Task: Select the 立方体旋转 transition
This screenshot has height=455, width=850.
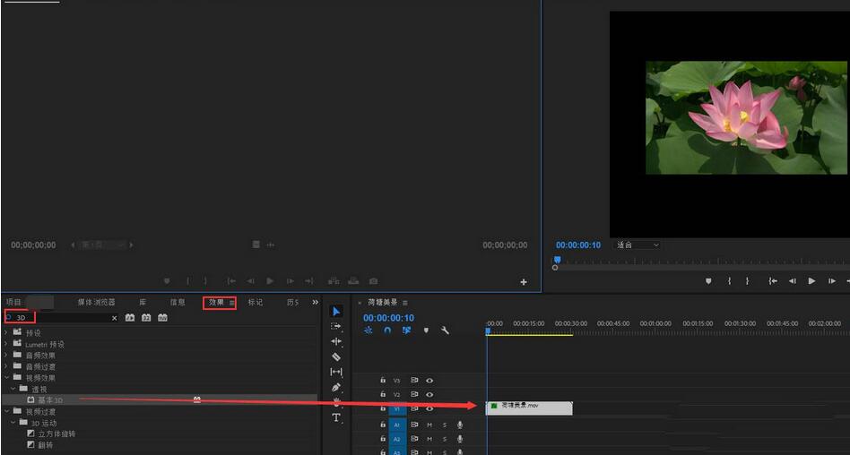Action: pos(56,434)
